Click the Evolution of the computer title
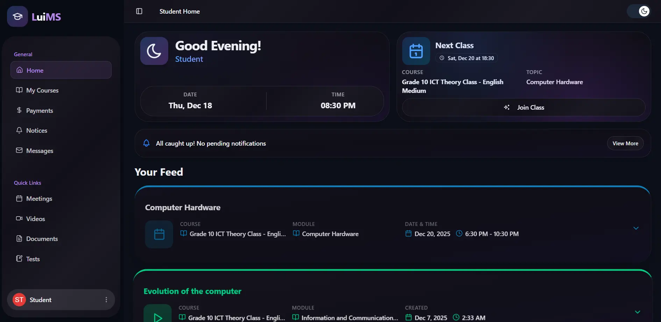 192,291
